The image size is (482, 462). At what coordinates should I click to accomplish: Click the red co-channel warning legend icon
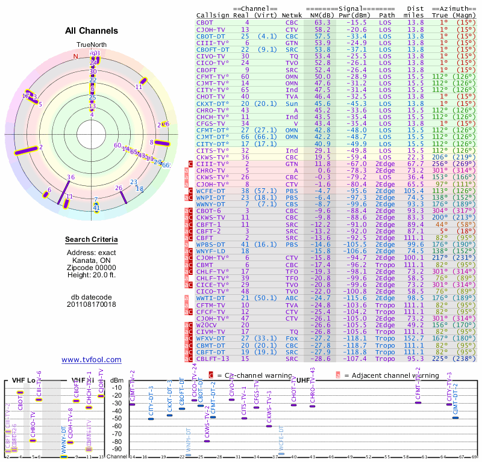pyautogui.click(x=211, y=375)
